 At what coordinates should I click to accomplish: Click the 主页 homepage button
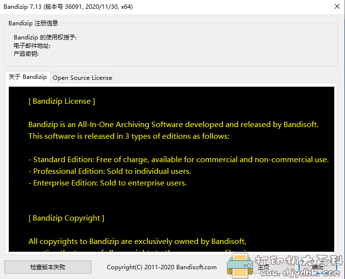pyautogui.click(x=264, y=267)
